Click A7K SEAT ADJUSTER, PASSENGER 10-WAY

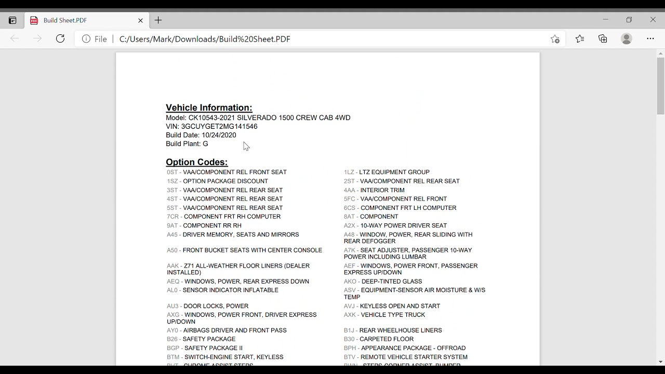[408, 253]
